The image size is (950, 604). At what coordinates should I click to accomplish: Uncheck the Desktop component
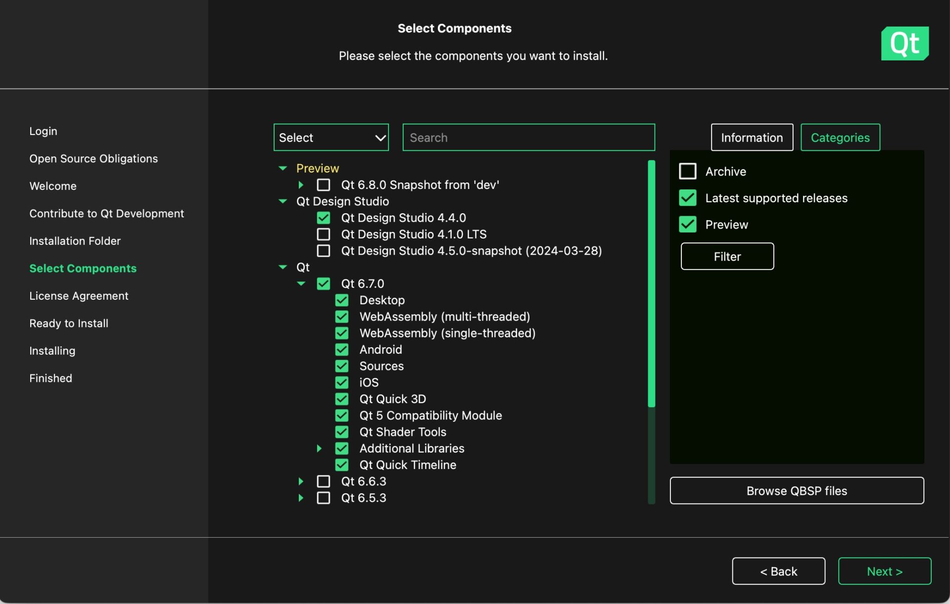[342, 300]
